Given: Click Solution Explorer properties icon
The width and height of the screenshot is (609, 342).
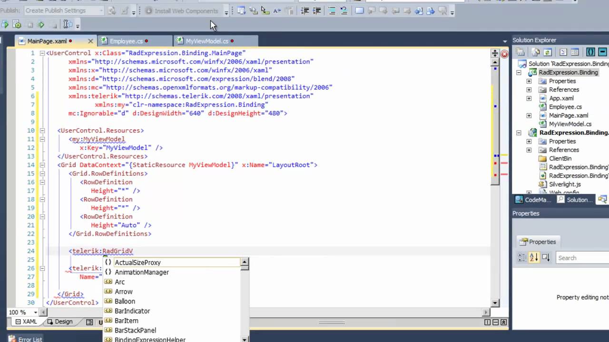Looking at the screenshot, I should coord(521,52).
